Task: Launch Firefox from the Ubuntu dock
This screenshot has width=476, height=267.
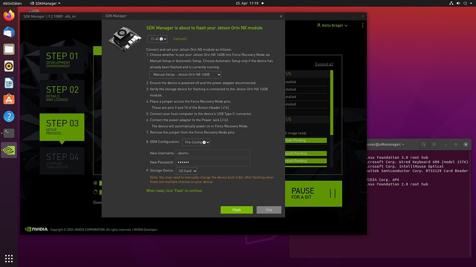Action: 8,15
